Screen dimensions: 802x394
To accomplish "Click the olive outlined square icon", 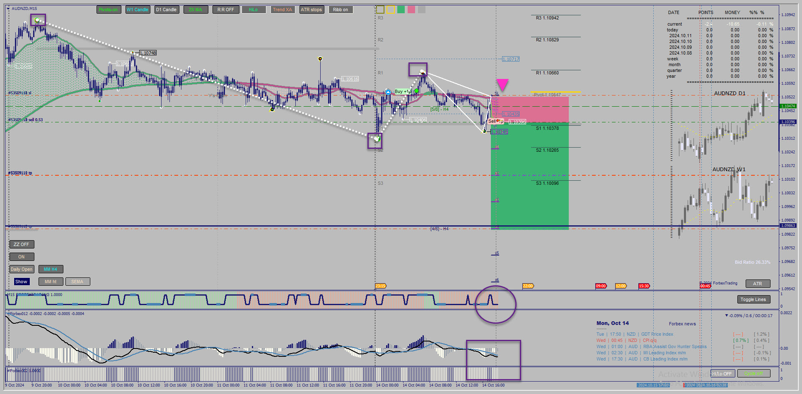I will pyautogui.click(x=380, y=10).
